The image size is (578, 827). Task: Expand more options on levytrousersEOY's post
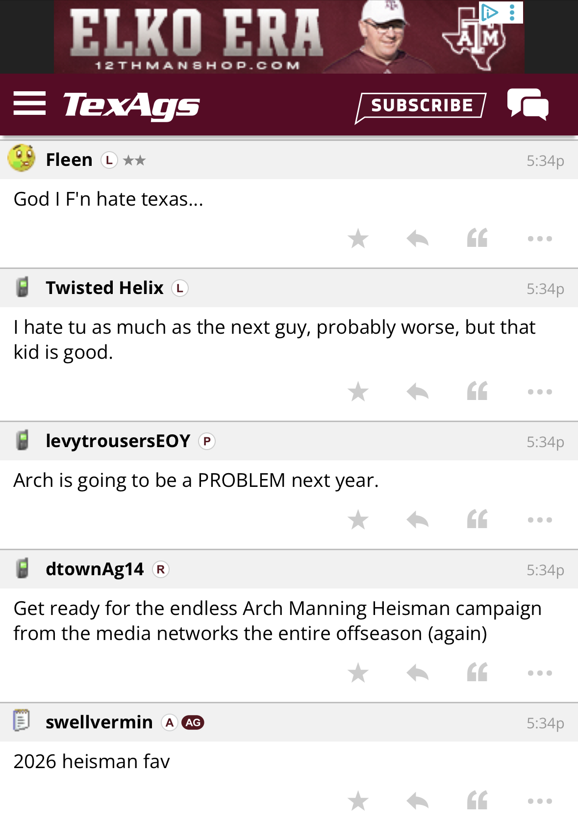pyautogui.click(x=540, y=520)
